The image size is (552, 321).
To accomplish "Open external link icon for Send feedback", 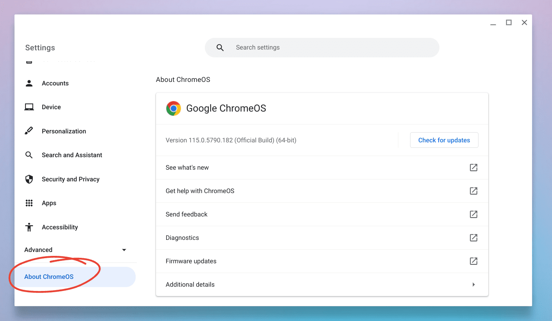I will click(473, 214).
